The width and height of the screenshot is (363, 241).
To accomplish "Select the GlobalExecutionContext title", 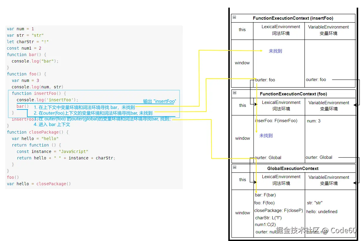I will [293, 168].
